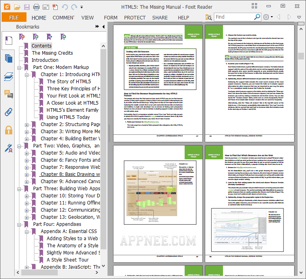Expand Chapter 5: Audio and Video node
The width and height of the screenshot is (306, 279).
click(26, 153)
